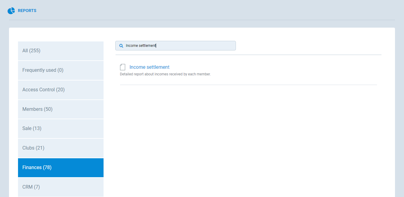Click the 'Detailed report about incomes' description

165,74
